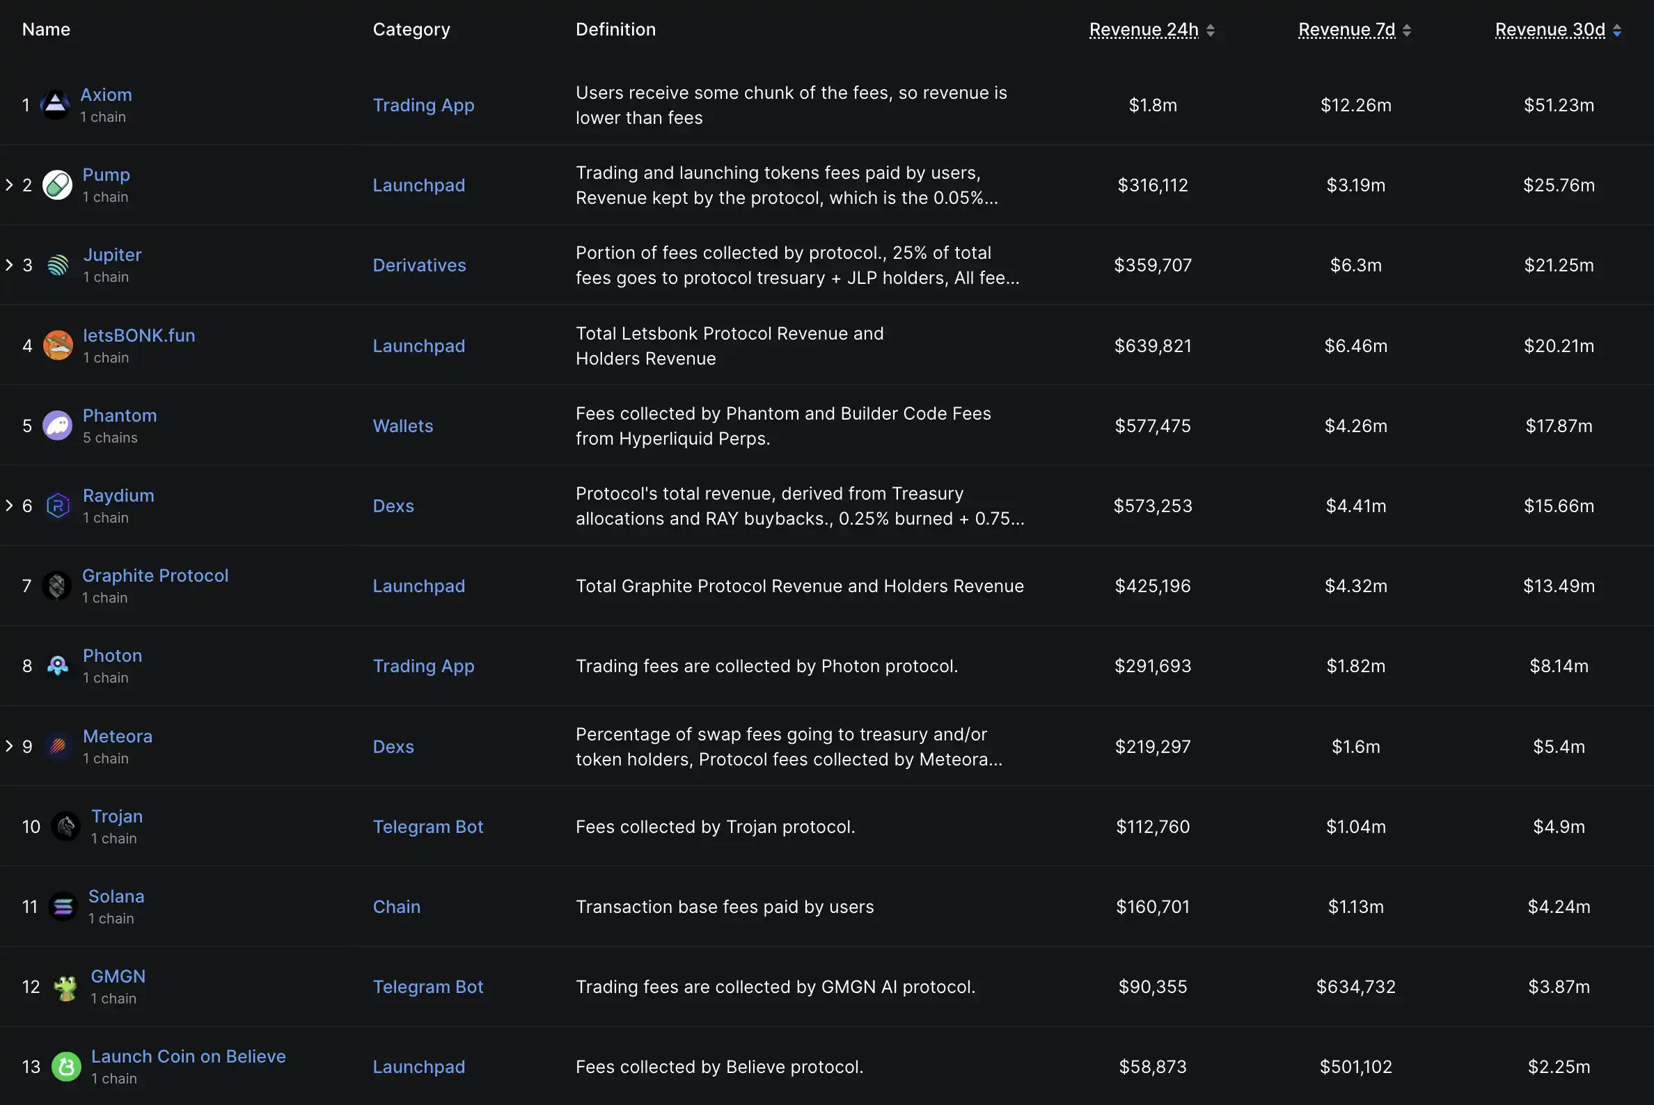Click the Axiom protocol logo icon
The height and width of the screenshot is (1105, 1654).
(55, 105)
